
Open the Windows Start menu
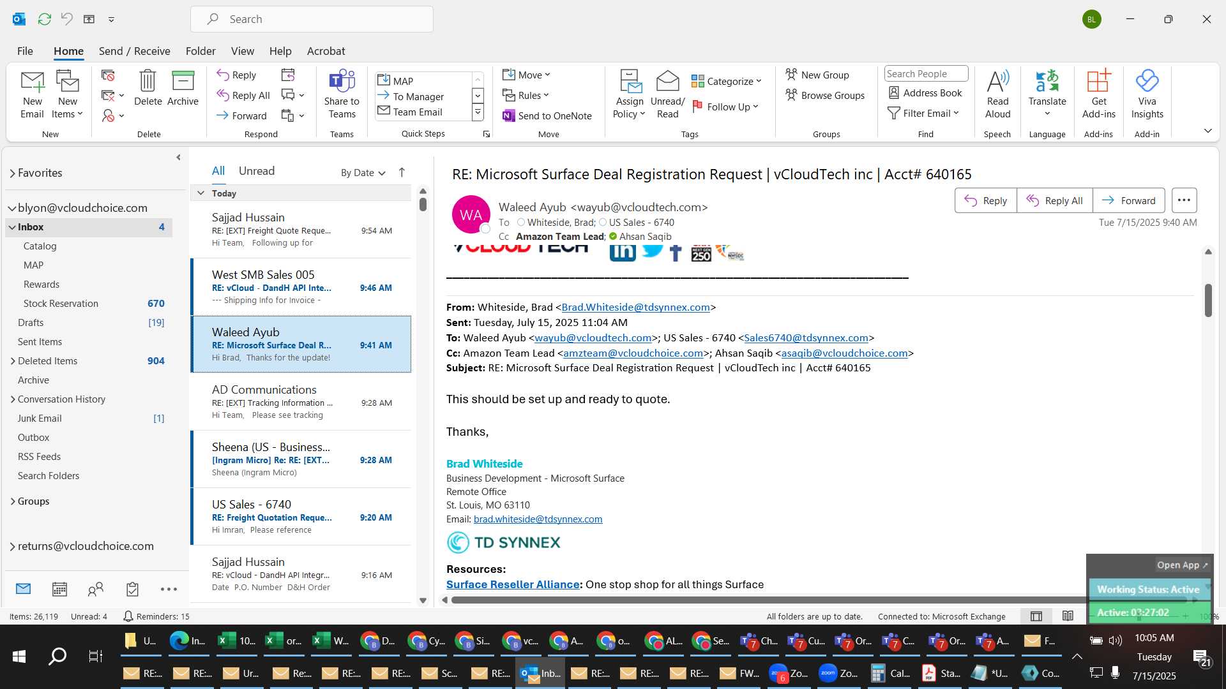click(19, 656)
